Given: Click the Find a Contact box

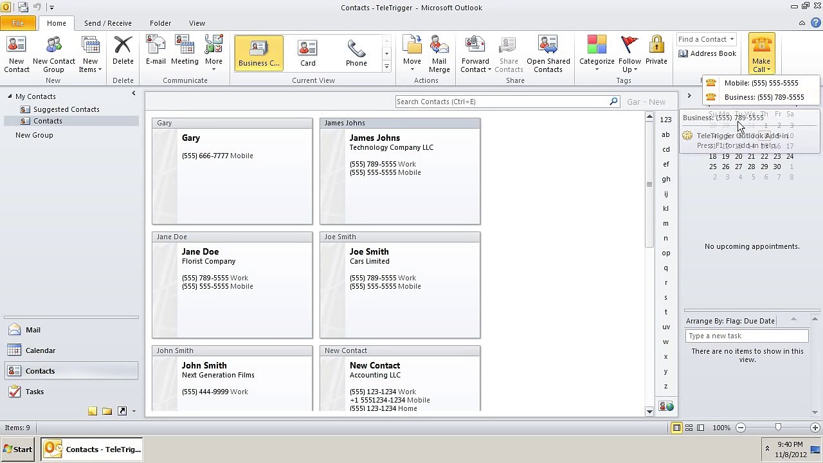Looking at the screenshot, I should (x=706, y=39).
